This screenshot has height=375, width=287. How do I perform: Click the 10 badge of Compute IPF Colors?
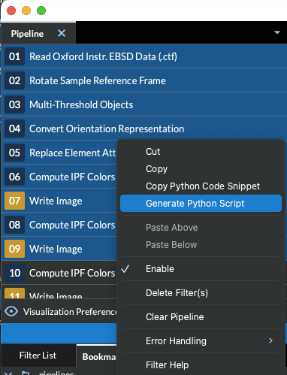point(14,273)
